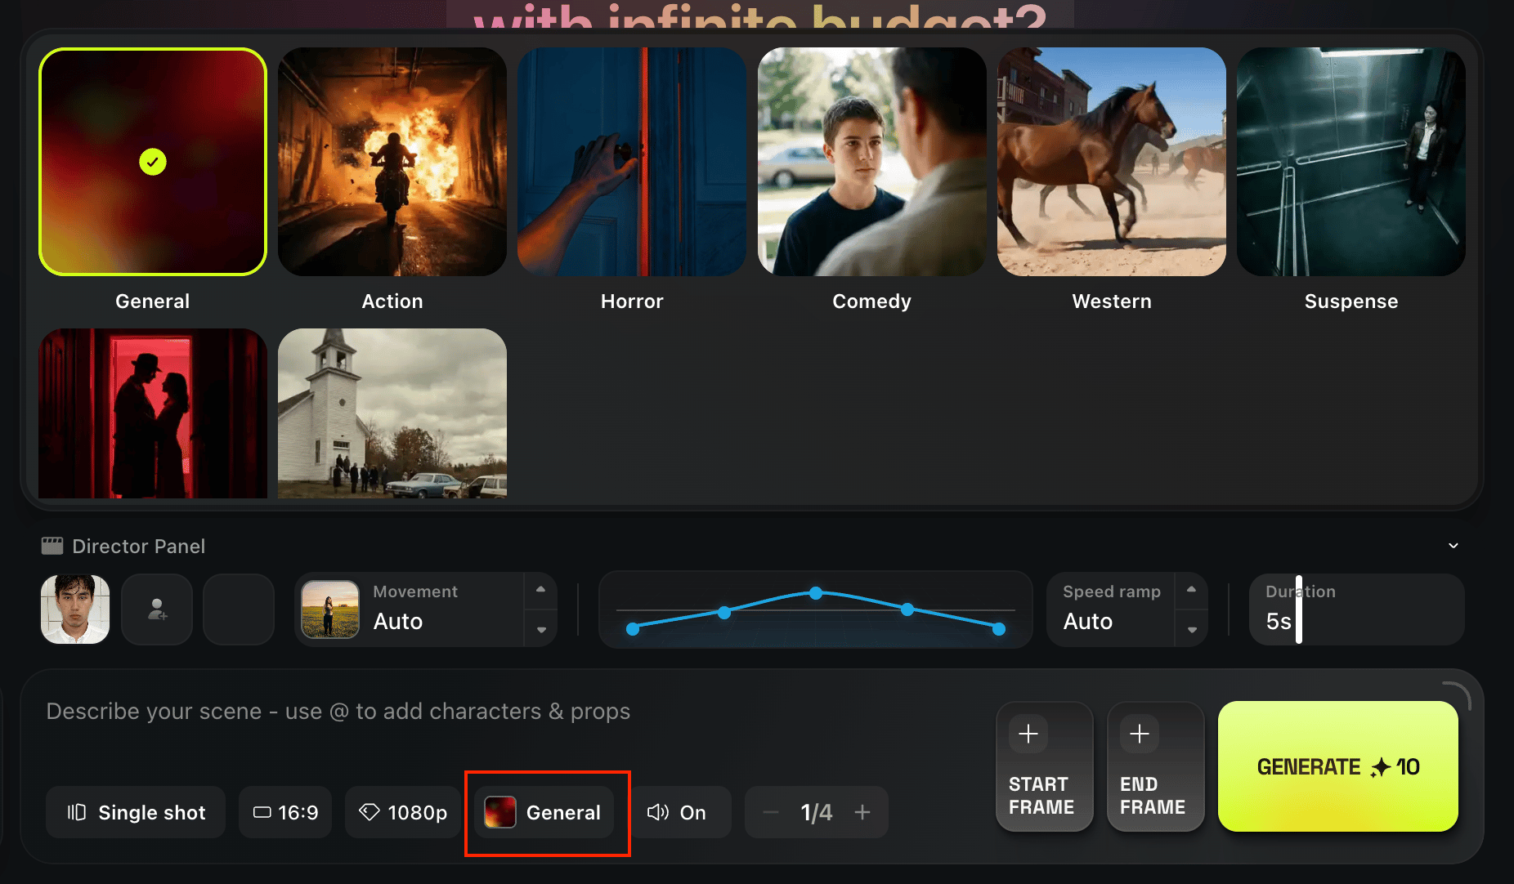This screenshot has width=1514, height=884.
Task: Click the plus icon in START FRAME
Action: [x=1028, y=734]
